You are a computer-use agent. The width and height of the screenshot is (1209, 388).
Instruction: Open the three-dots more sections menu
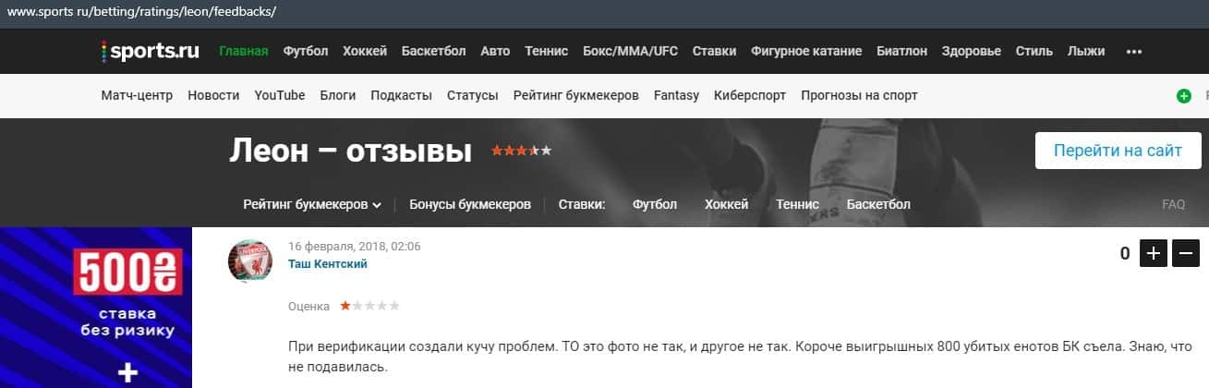pyautogui.click(x=1134, y=52)
